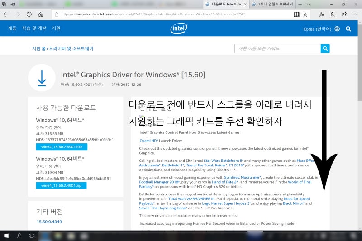
Task: Open Hand of Fate 2 link
Action: coord(224,182)
